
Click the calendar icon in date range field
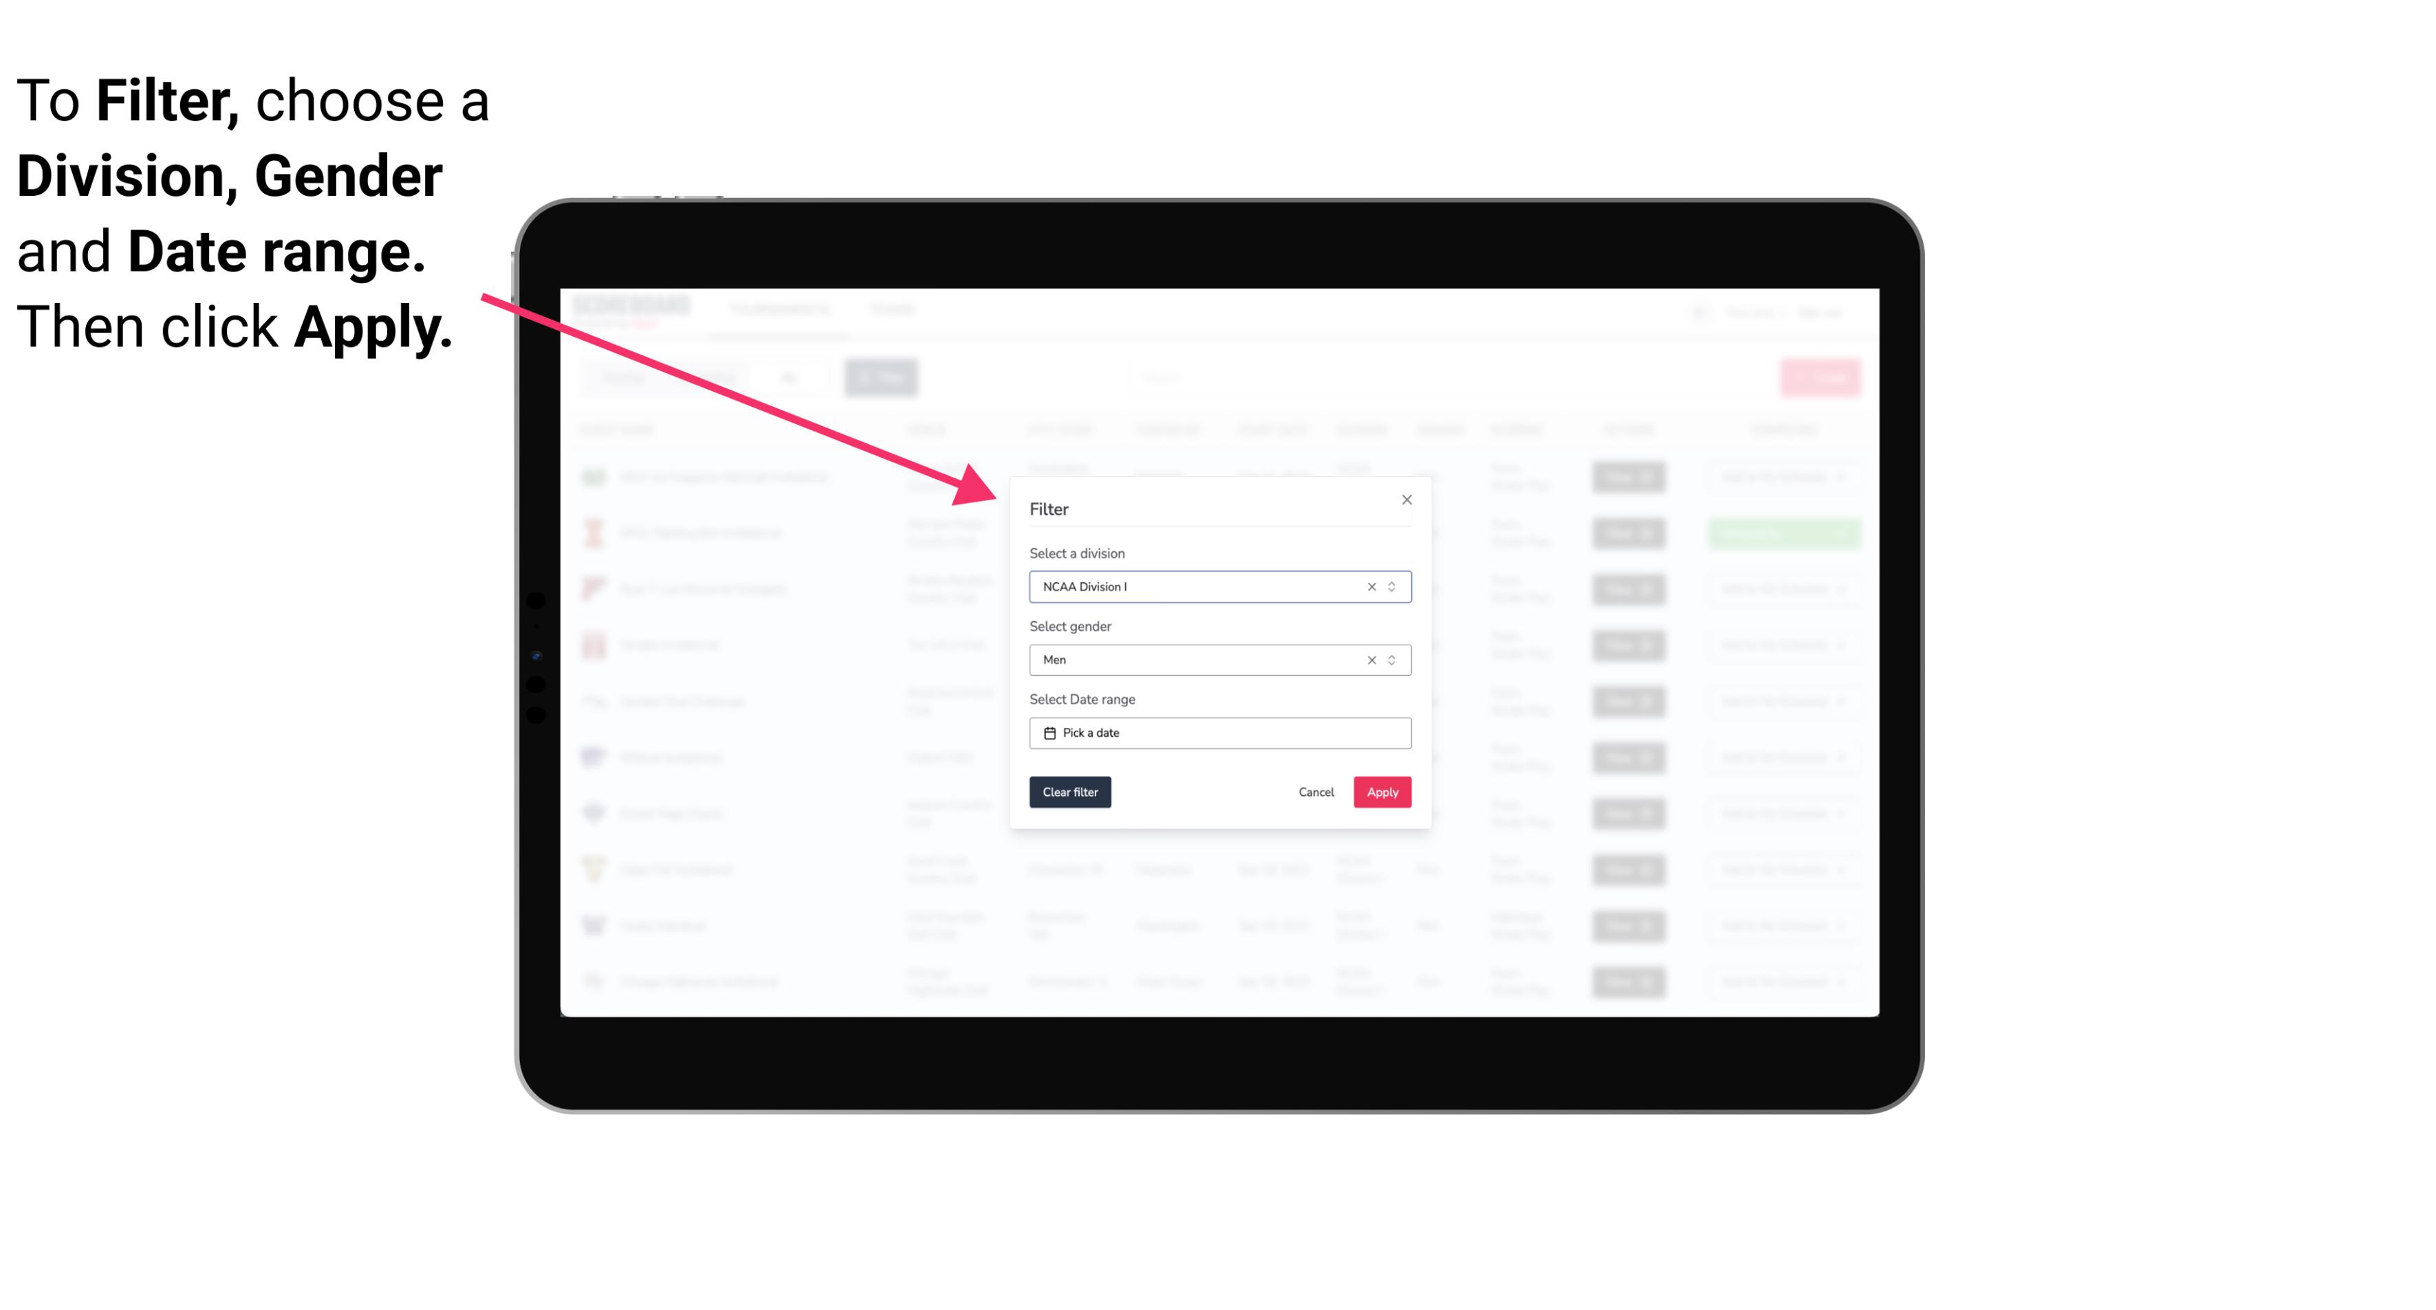(x=1047, y=733)
